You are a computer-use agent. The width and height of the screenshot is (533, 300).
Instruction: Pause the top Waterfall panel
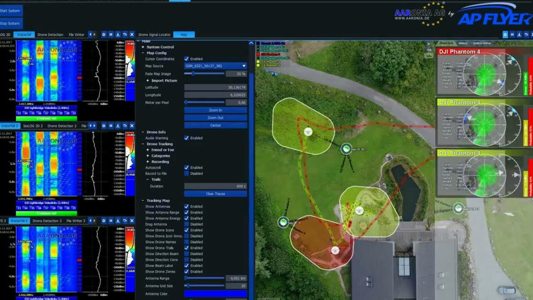tap(111, 35)
